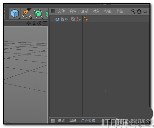Image resolution: width=154 pixels, height=128 pixels.
Task: Expand the Pen tool's corner flyout arrow
Action: [31, 18]
